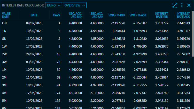Expand the widget with the pop-out arrows icon

(175, 5)
